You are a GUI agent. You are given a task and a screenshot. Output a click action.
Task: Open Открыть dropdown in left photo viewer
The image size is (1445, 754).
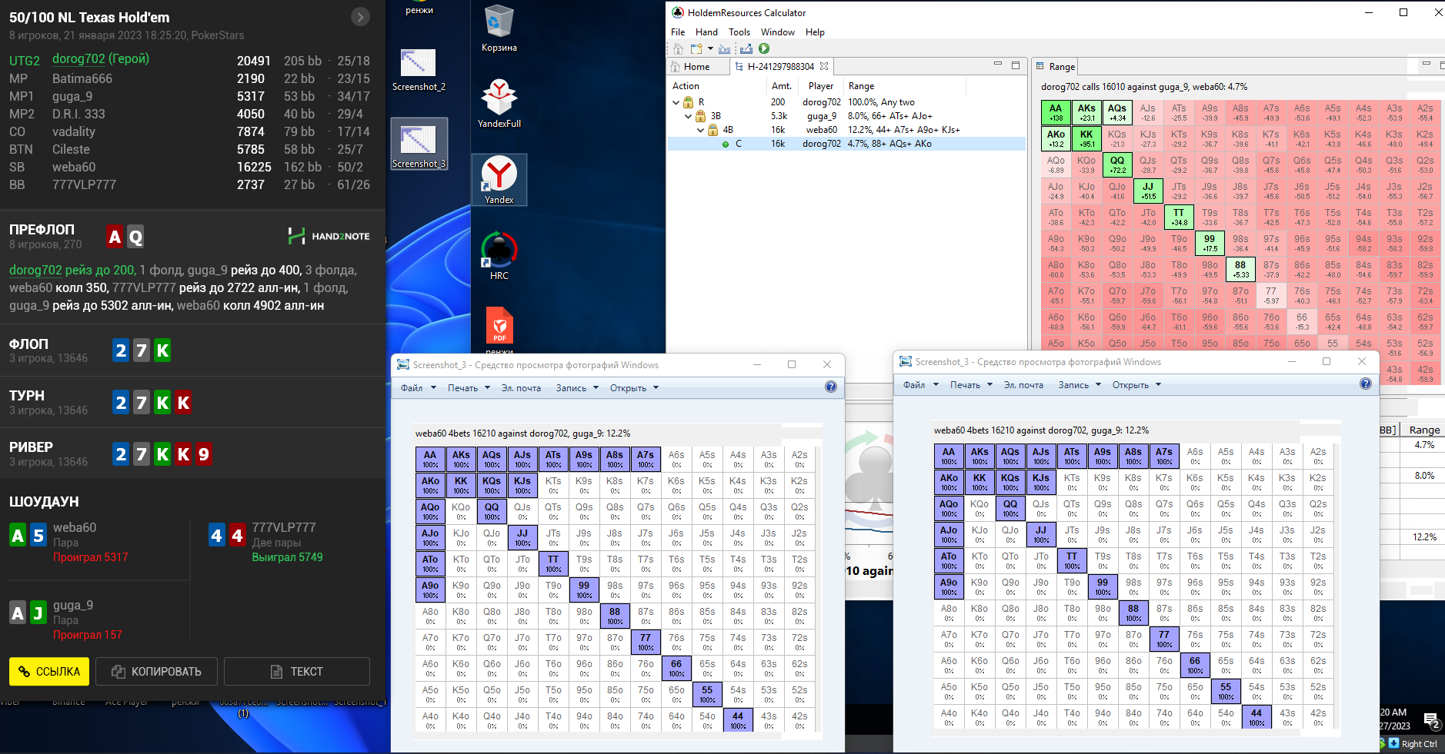tap(634, 388)
